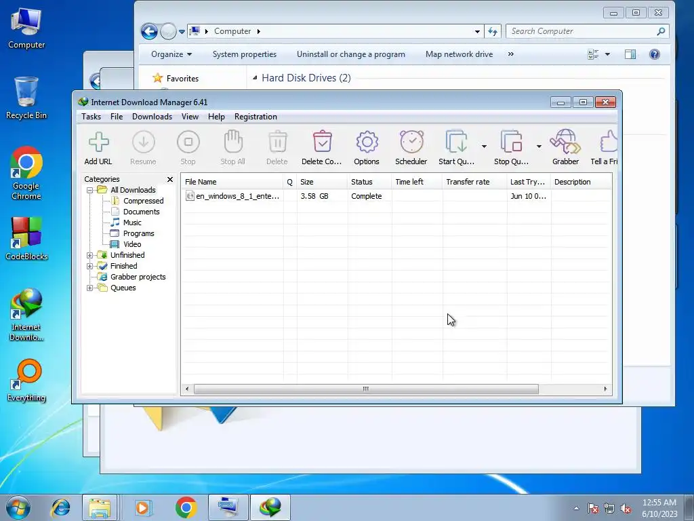The image size is (694, 521).
Task: Click Map network drive
Action: tap(459, 54)
